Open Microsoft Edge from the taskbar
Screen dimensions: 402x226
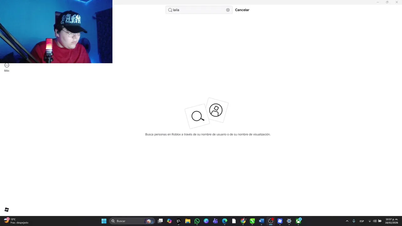[x=225, y=221]
